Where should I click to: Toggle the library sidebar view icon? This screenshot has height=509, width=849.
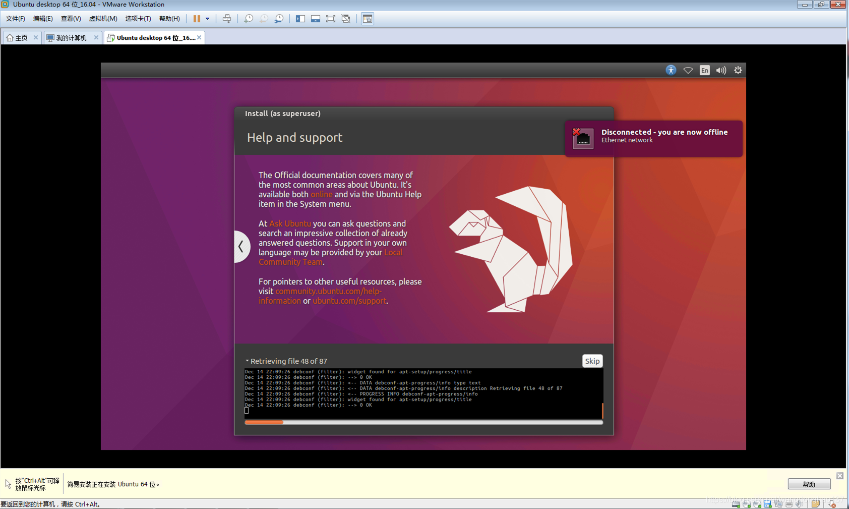[x=300, y=19]
